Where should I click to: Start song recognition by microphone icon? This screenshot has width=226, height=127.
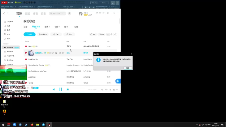(69, 13)
